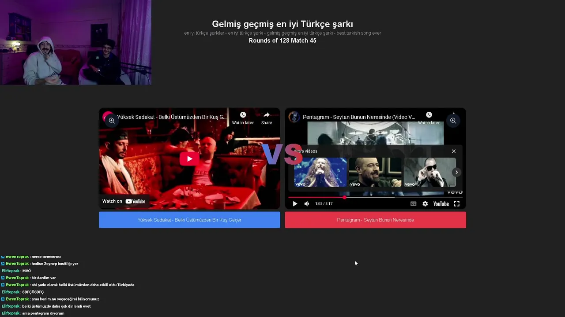Open Pentagram video settings gear

(x=425, y=204)
